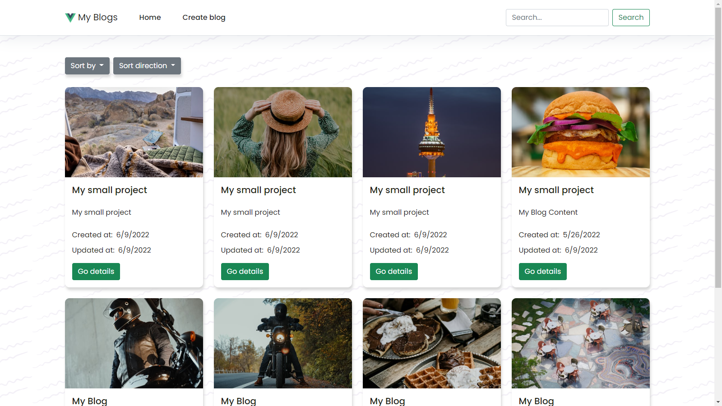This screenshot has width=722, height=406.
Task: Open the waffles and pancakes thumbnail
Action: click(432, 343)
